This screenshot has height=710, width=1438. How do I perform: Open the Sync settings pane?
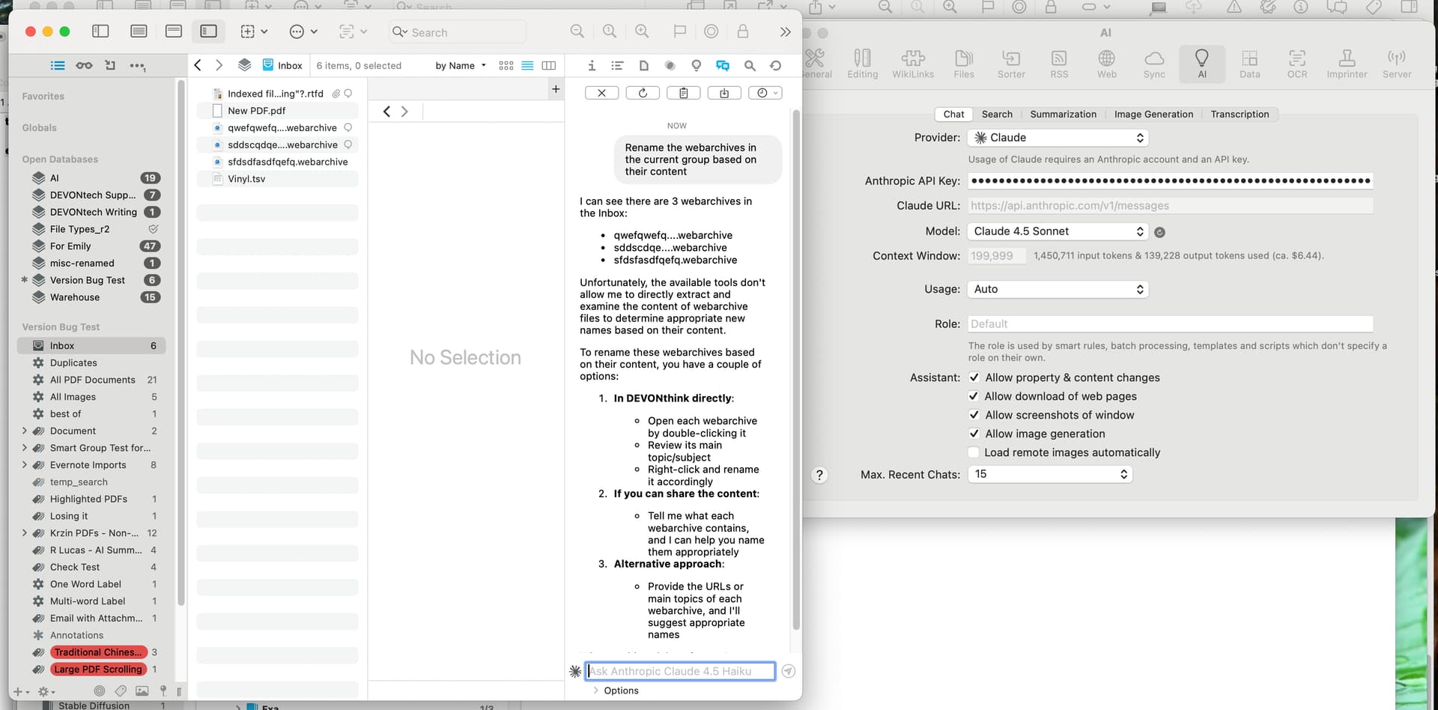(x=1153, y=64)
